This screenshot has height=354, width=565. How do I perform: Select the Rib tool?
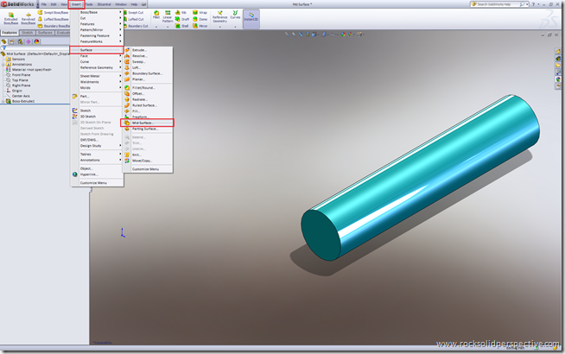click(181, 13)
